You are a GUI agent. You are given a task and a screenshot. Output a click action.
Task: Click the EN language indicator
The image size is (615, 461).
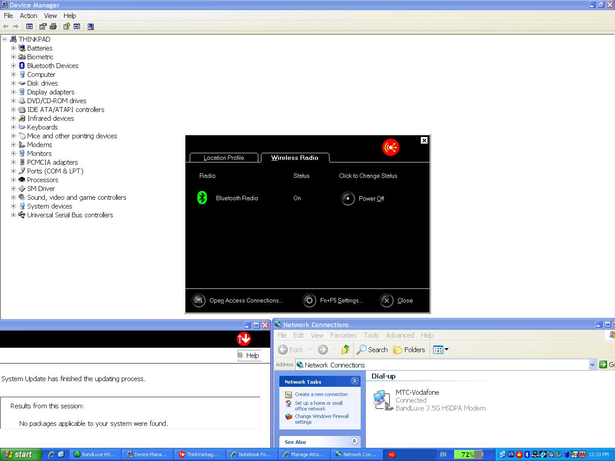point(443,454)
